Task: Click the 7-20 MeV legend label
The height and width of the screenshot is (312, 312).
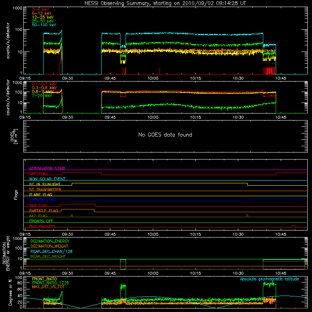Action: 42,96
